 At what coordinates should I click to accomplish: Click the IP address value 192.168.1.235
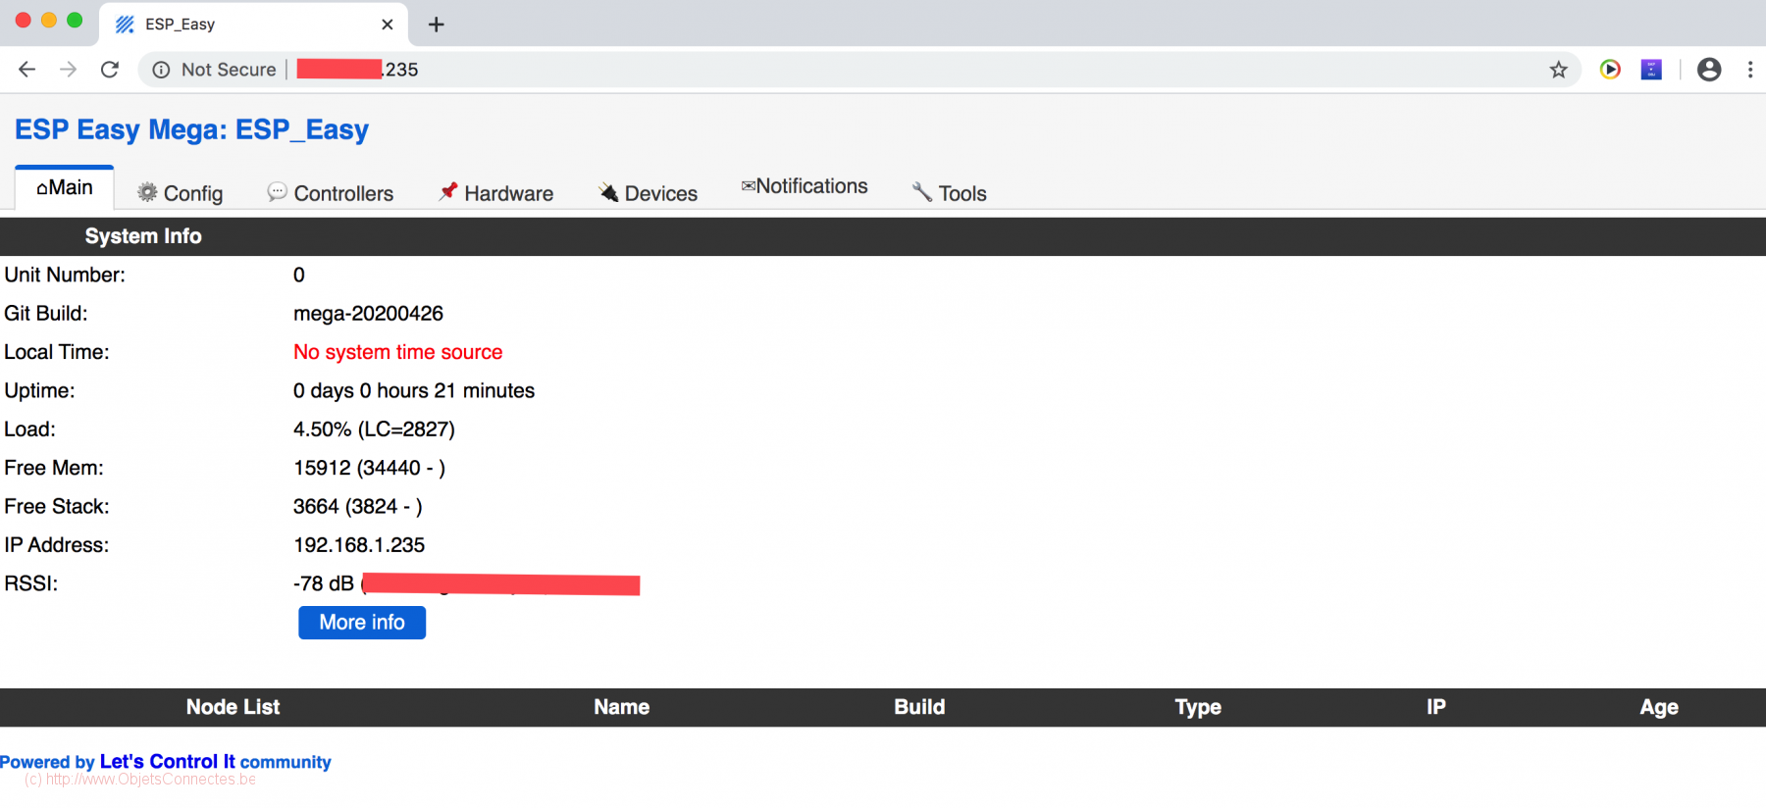point(359,545)
